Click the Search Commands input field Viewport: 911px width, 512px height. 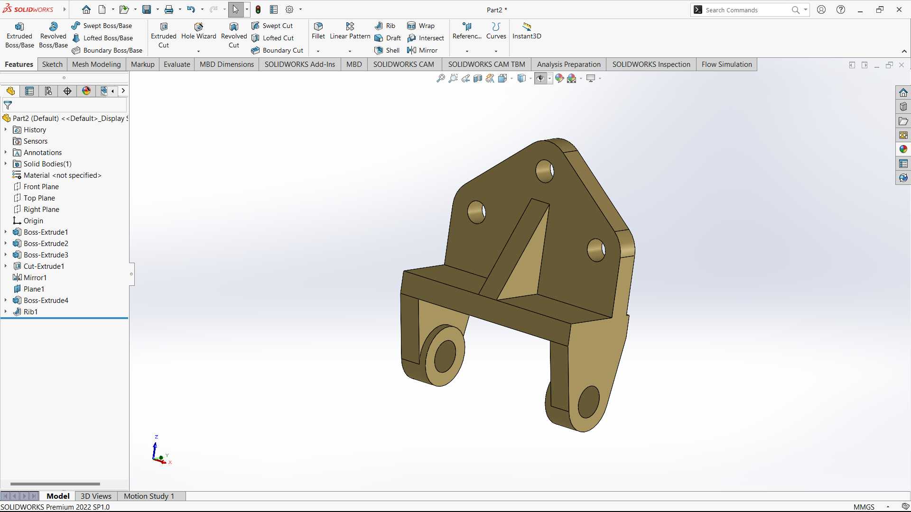pos(745,10)
